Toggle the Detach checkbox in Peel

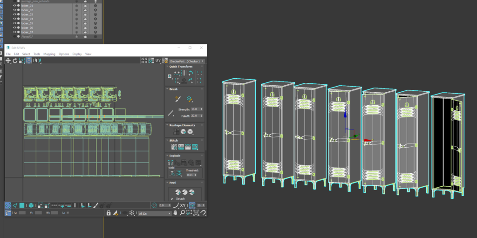(x=172, y=198)
